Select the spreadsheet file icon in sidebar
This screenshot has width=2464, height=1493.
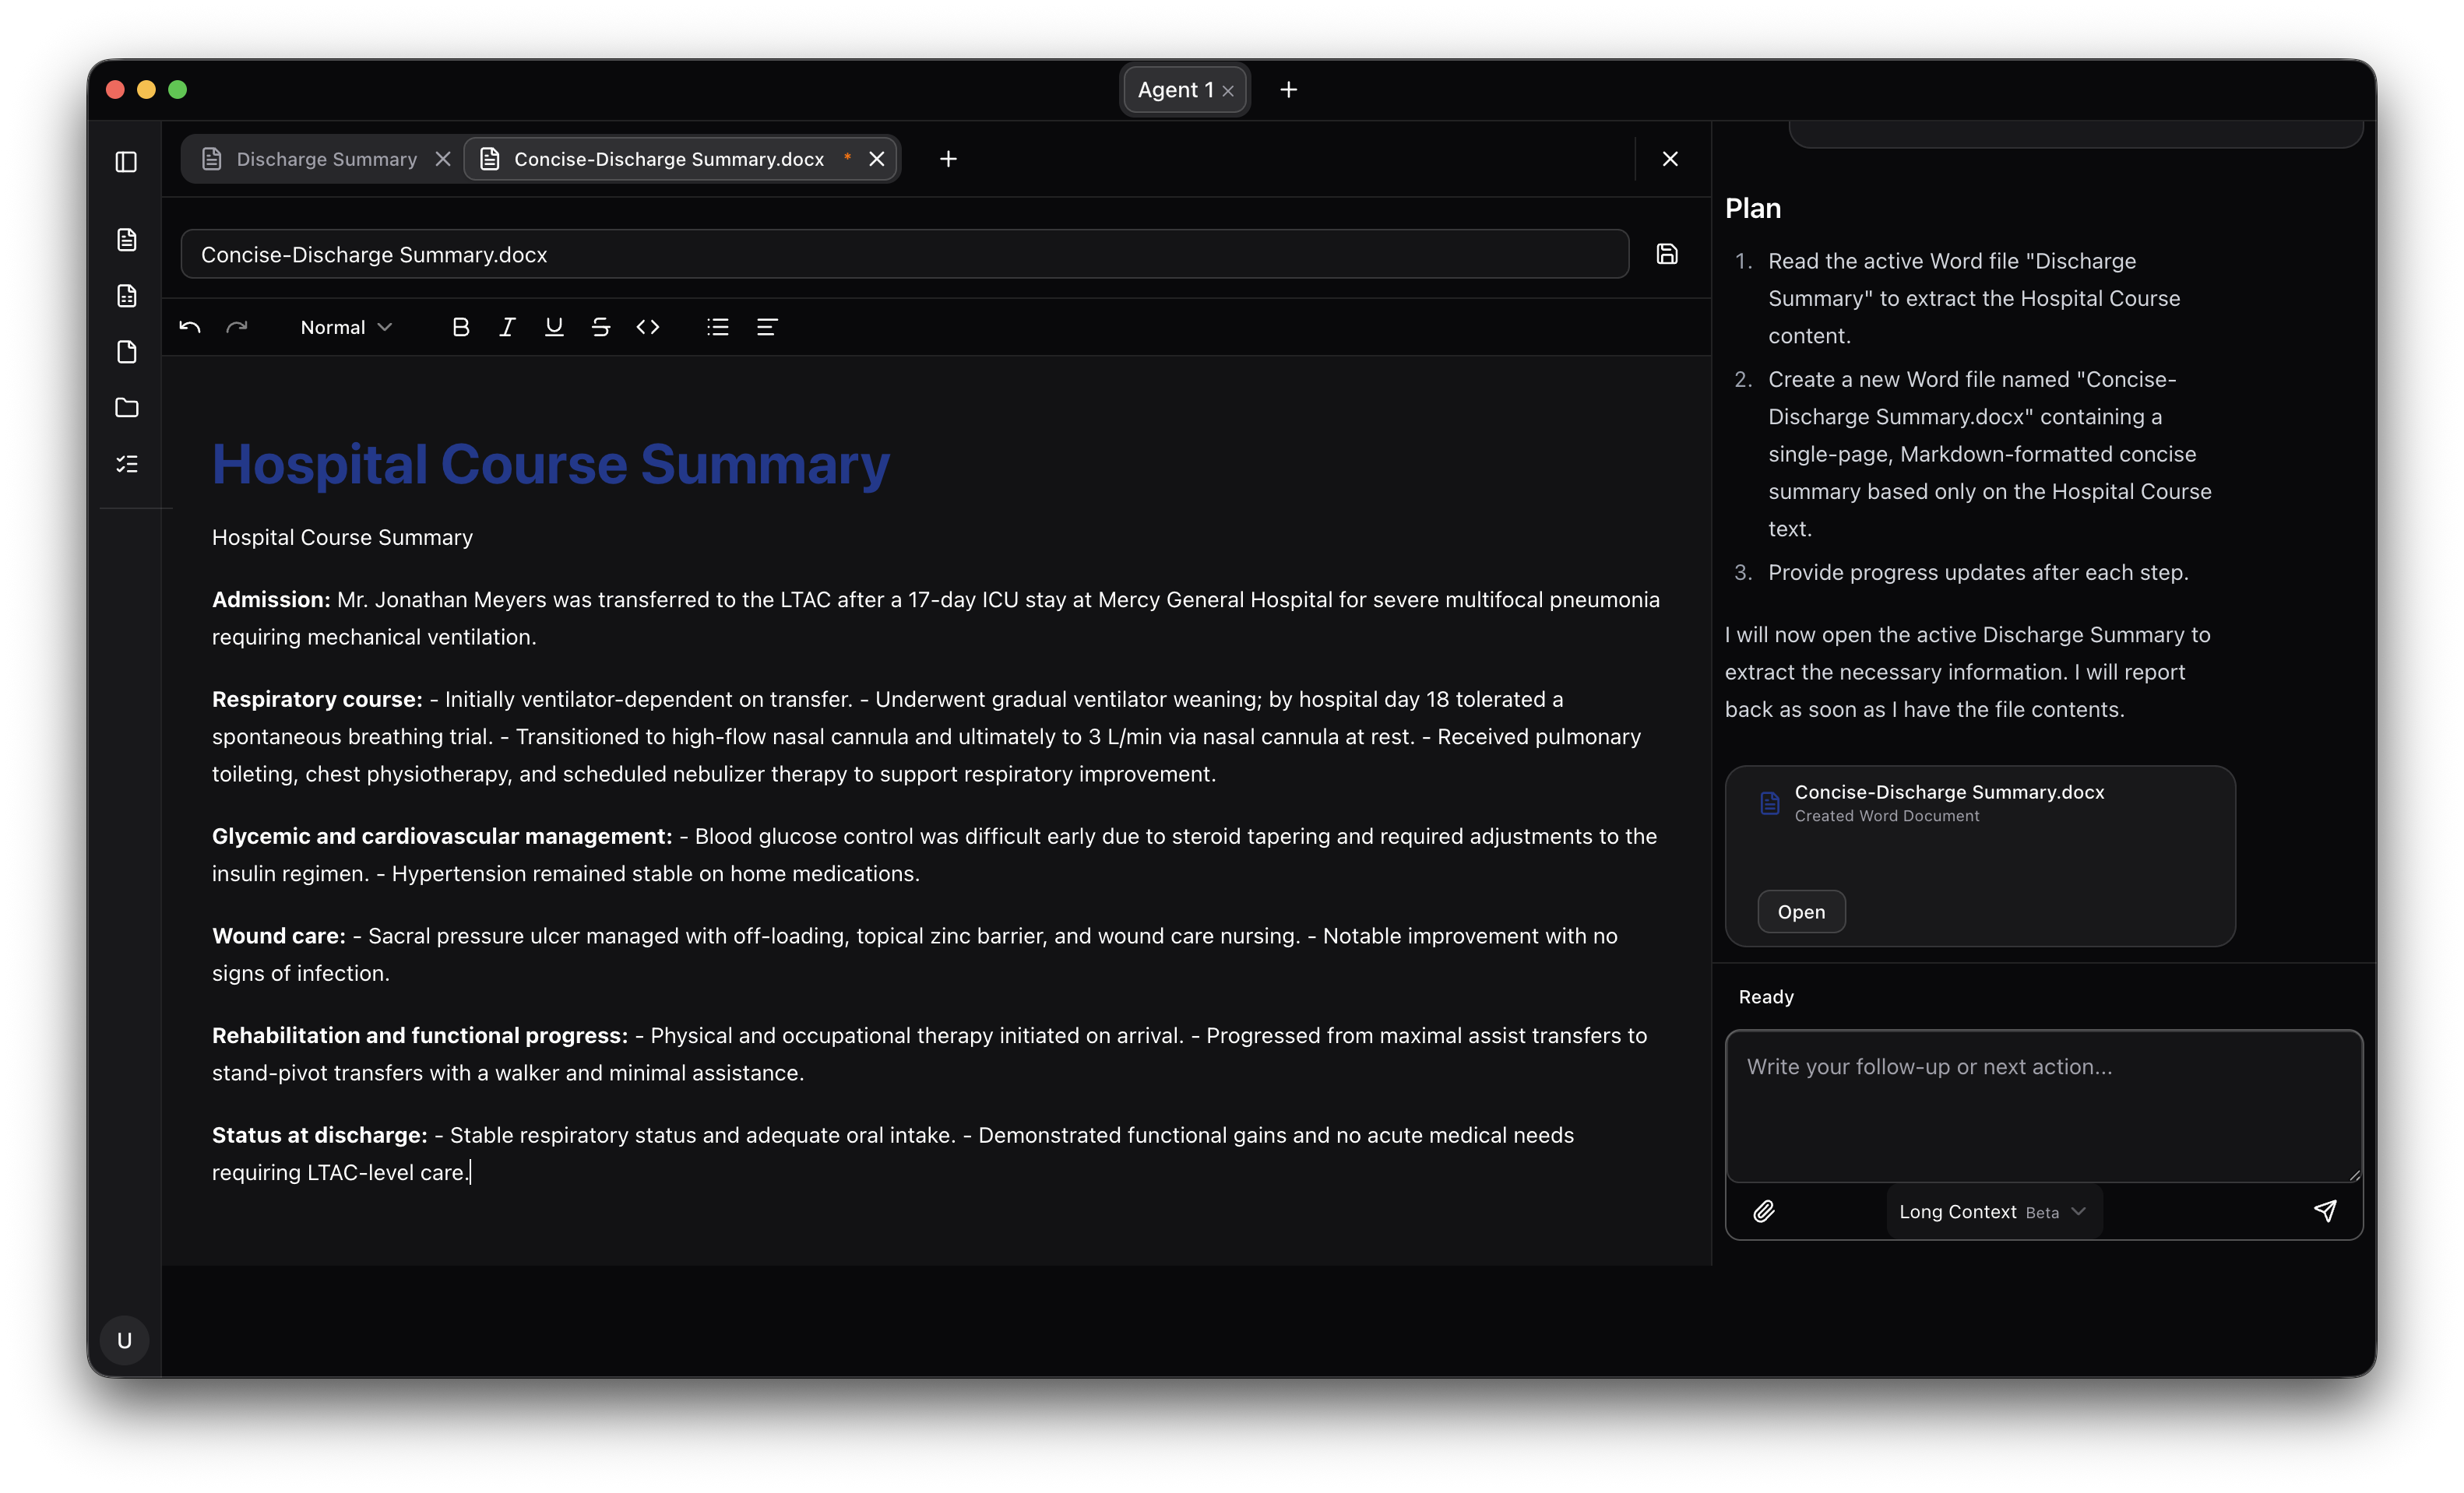pyautogui.click(x=126, y=295)
